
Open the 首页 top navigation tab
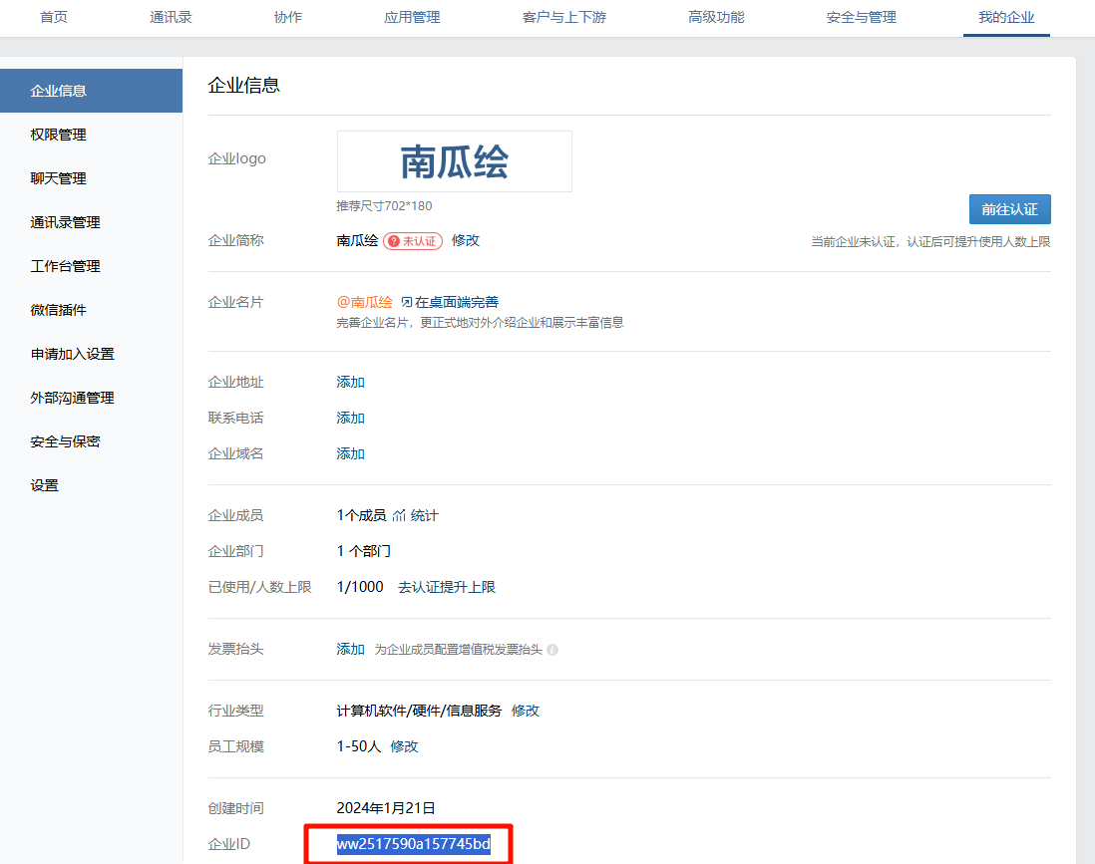pyautogui.click(x=54, y=17)
